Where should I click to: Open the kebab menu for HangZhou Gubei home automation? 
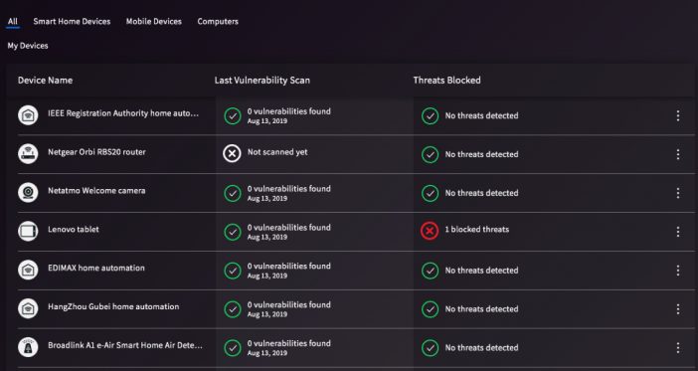tap(678, 309)
